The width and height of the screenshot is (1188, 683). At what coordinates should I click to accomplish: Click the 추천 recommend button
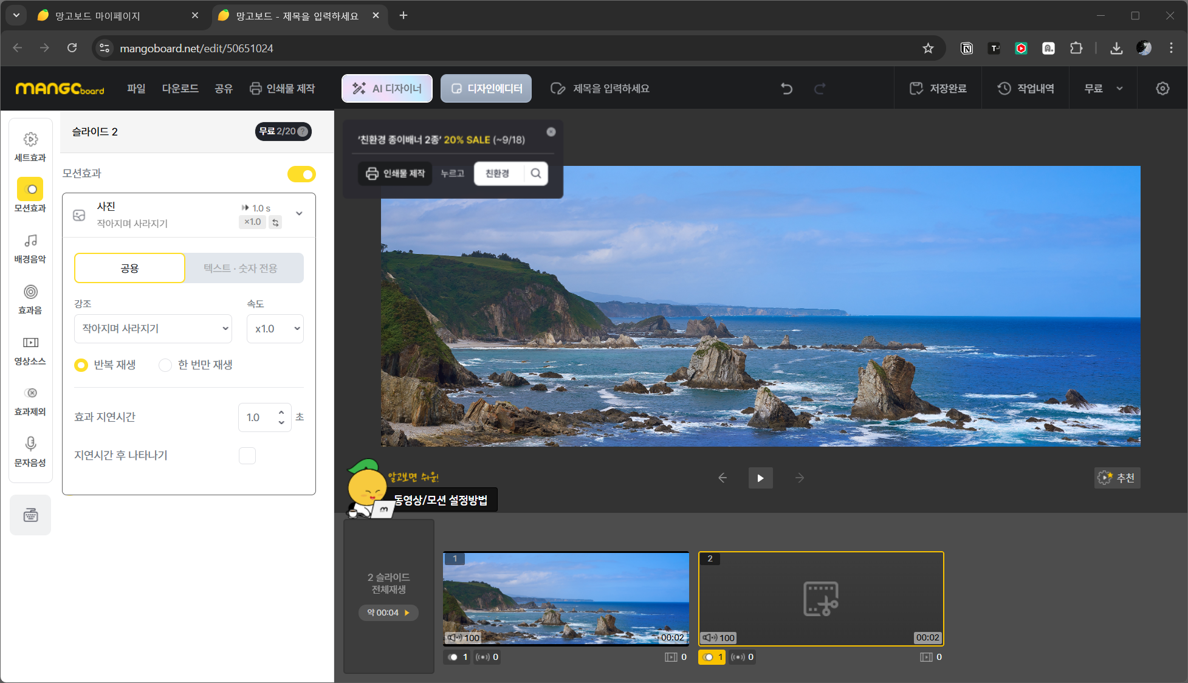tap(1117, 478)
